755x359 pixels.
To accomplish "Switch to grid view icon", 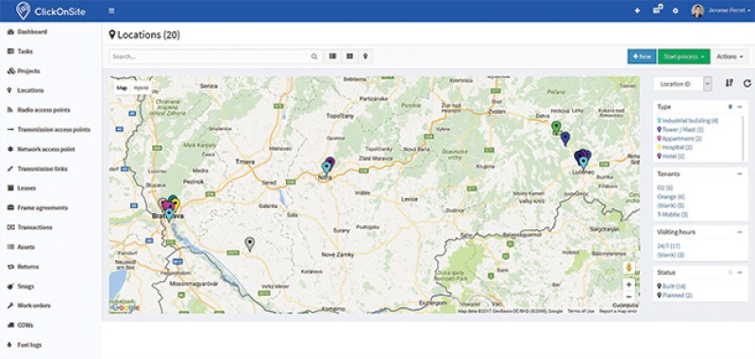I will pyautogui.click(x=349, y=57).
